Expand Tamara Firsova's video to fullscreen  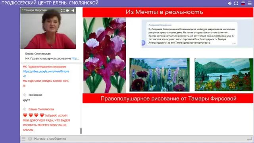pos(63,10)
